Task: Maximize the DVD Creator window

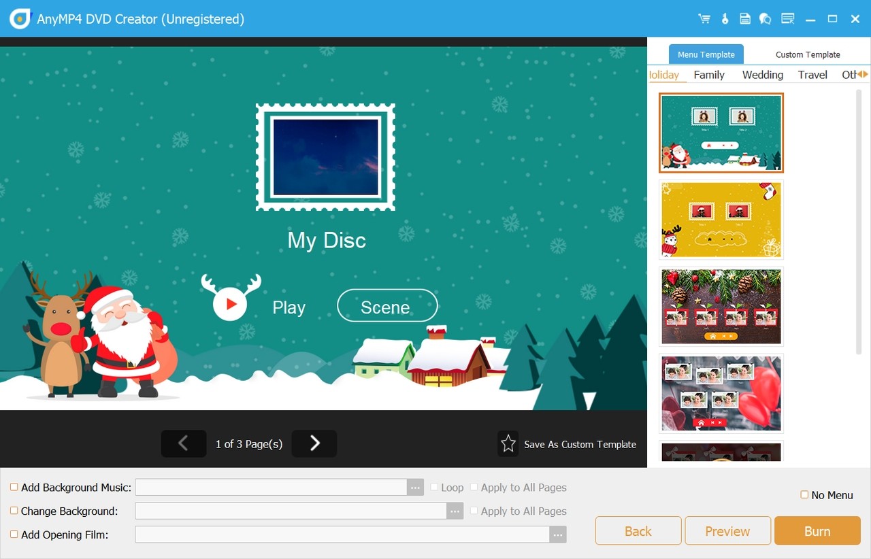Action: [x=832, y=19]
